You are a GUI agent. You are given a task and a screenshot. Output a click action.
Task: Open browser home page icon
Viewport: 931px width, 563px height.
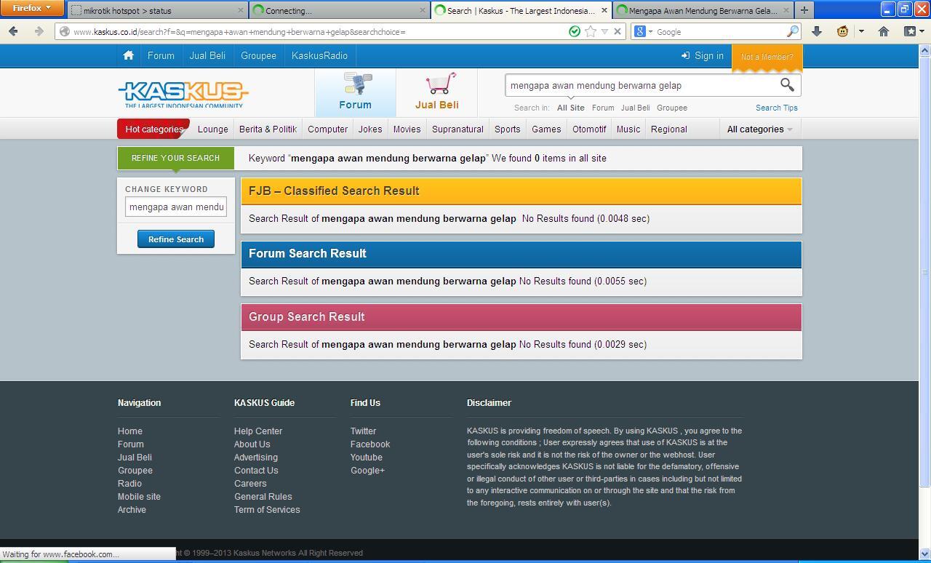pyautogui.click(x=884, y=31)
